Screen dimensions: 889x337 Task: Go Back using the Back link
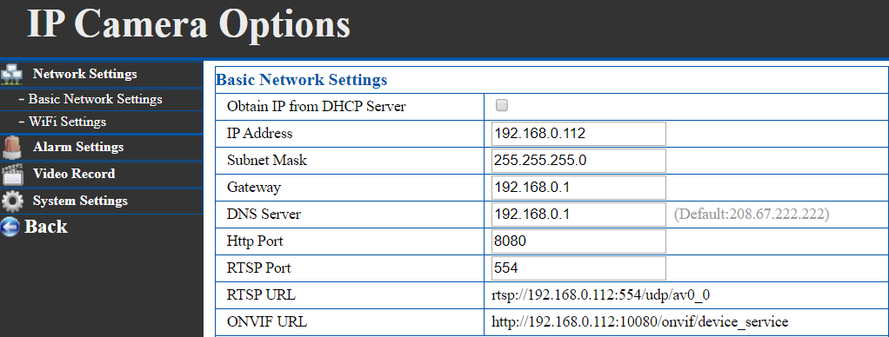46,227
